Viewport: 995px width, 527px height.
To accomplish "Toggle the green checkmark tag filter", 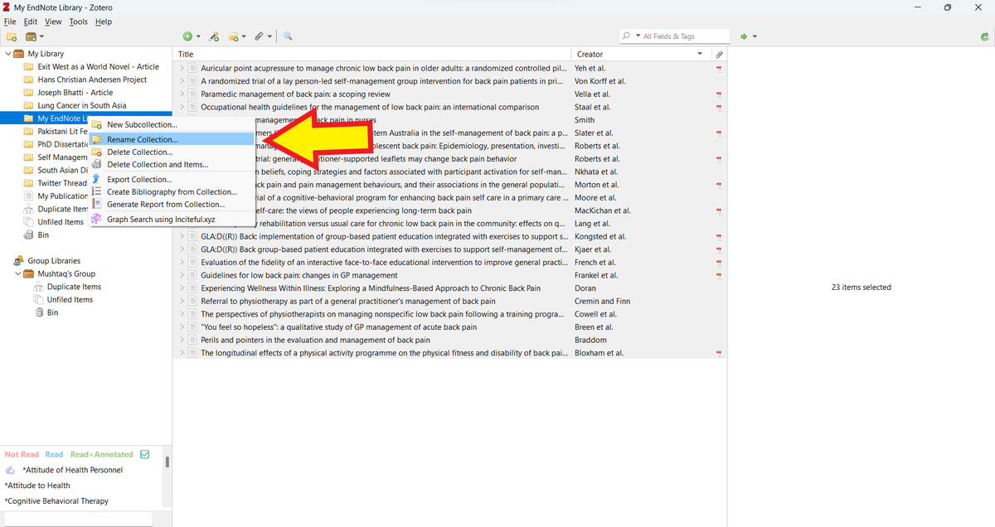I will (145, 454).
